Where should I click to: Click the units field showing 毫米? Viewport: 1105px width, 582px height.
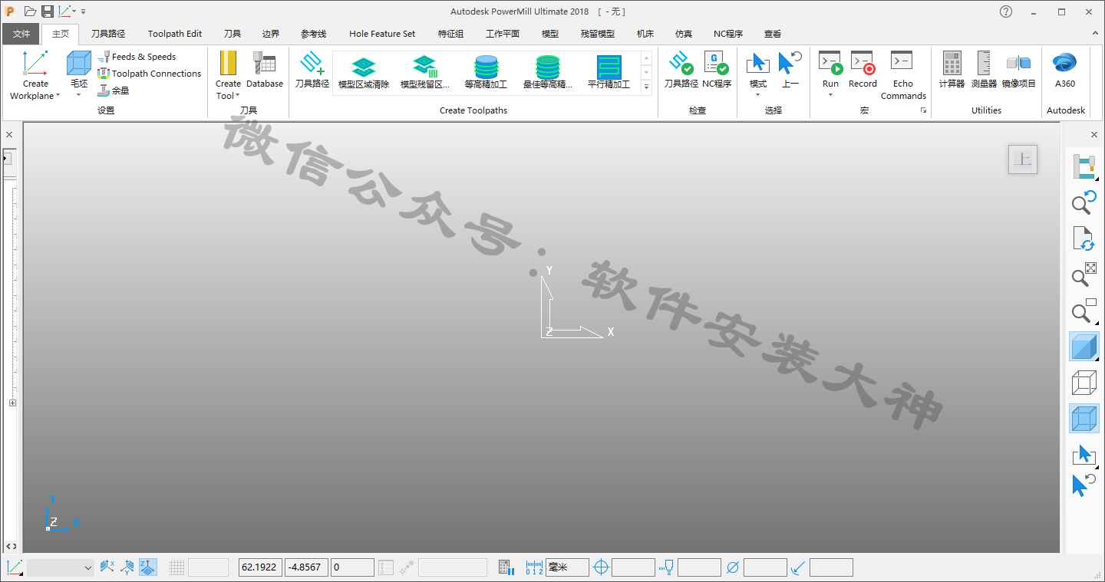567,567
